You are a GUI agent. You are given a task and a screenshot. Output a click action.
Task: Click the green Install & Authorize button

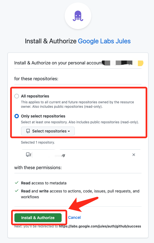38,218
